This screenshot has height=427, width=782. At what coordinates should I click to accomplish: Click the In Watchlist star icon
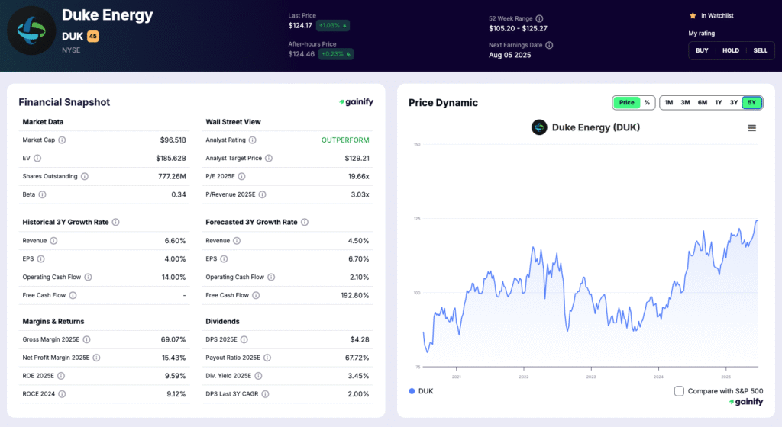tap(693, 16)
